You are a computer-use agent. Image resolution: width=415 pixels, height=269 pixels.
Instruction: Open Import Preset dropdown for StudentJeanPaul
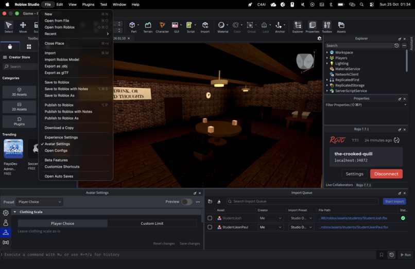301,227
